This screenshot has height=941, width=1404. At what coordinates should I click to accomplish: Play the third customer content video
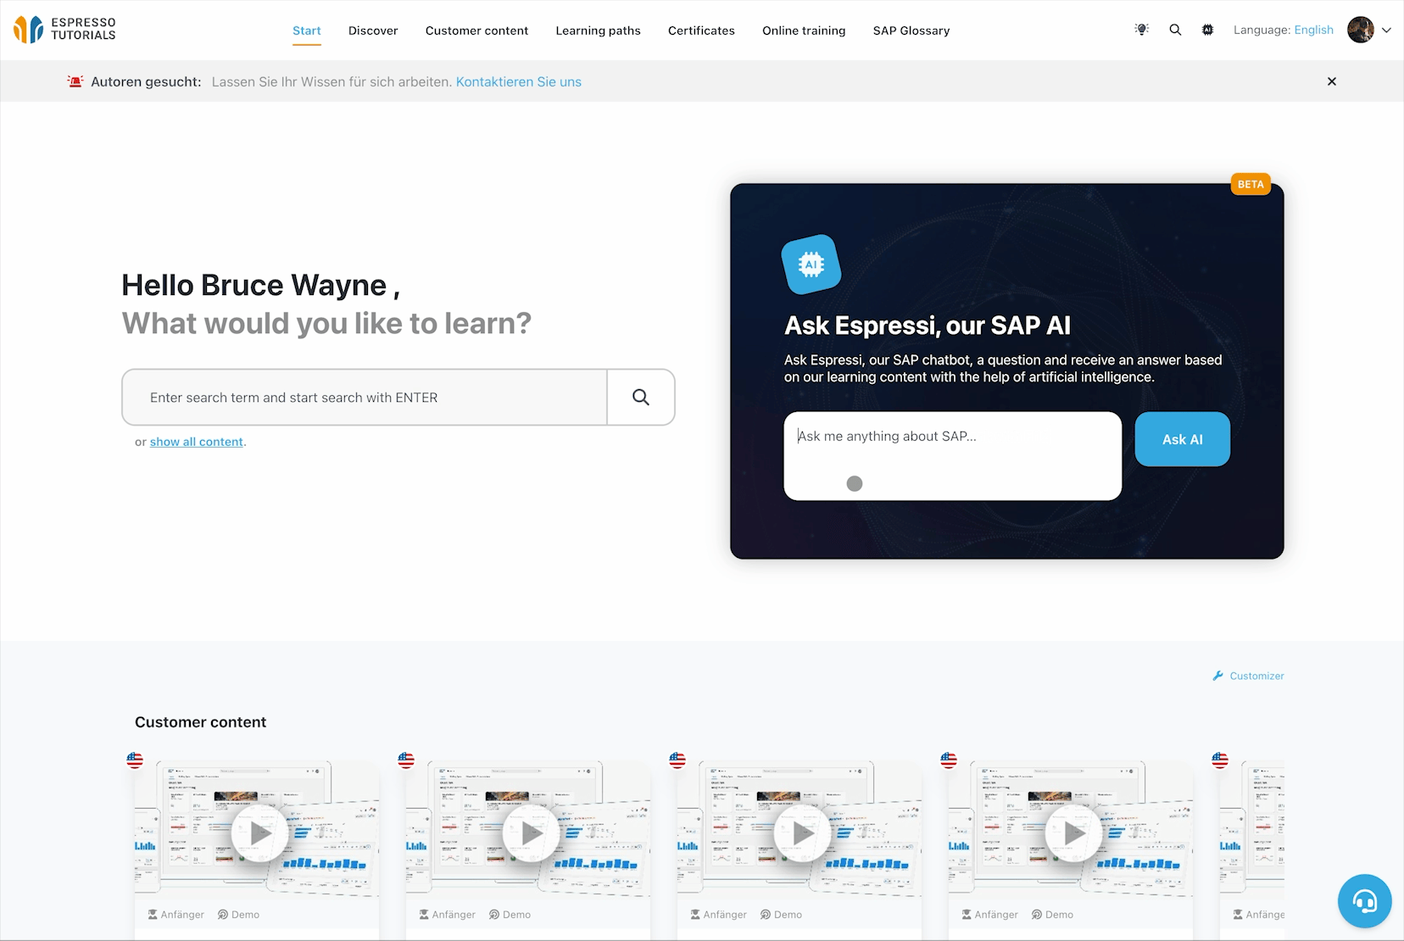(802, 833)
